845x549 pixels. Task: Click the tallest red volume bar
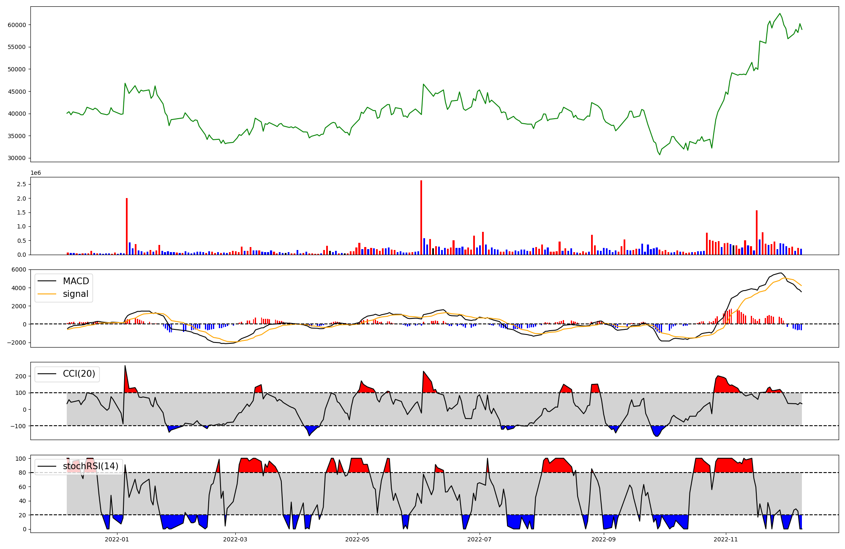pos(421,217)
